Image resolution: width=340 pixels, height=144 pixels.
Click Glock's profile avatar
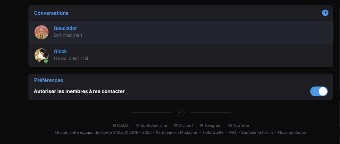tap(42, 55)
